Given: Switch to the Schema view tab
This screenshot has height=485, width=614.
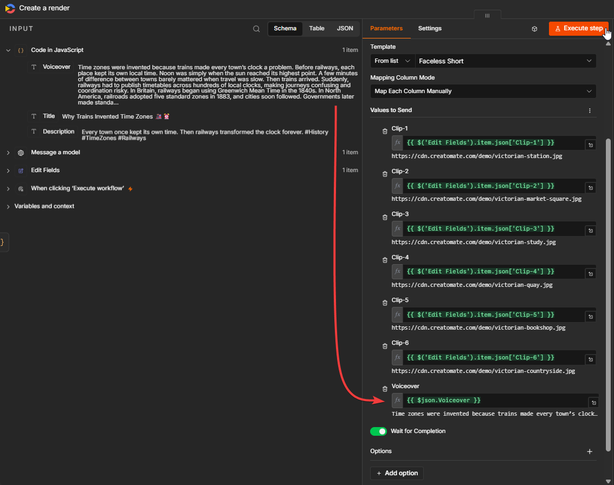Looking at the screenshot, I should 285,29.
